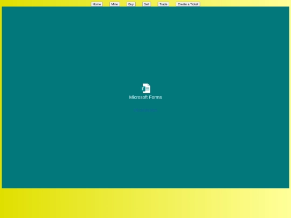Open the Sell page

147,4
